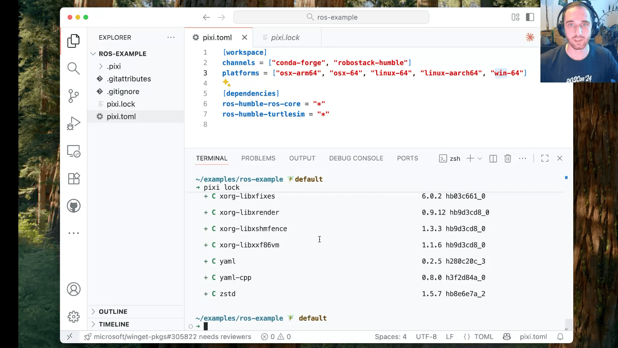This screenshot has width=618, height=348.
Task: Switch to the pixi.lock editor tab
Action: coord(285,38)
